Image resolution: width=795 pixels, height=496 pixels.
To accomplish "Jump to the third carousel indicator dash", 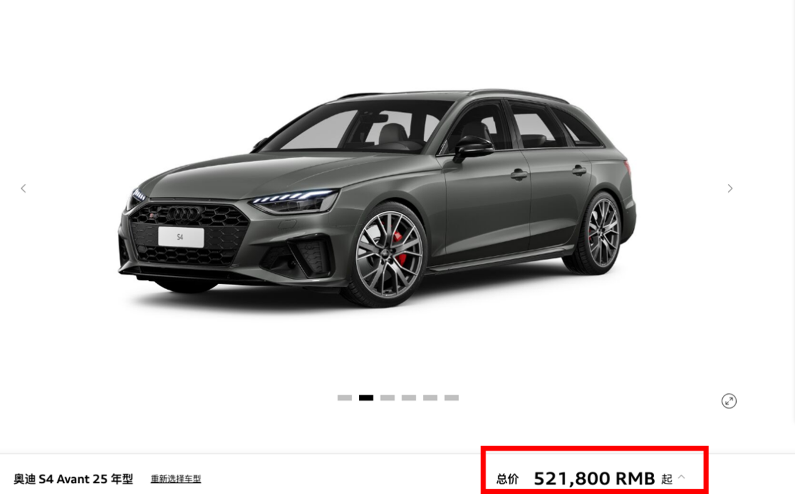I will pyautogui.click(x=387, y=398).
